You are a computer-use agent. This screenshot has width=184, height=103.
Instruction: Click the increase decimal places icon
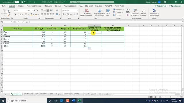click(74, 14)
